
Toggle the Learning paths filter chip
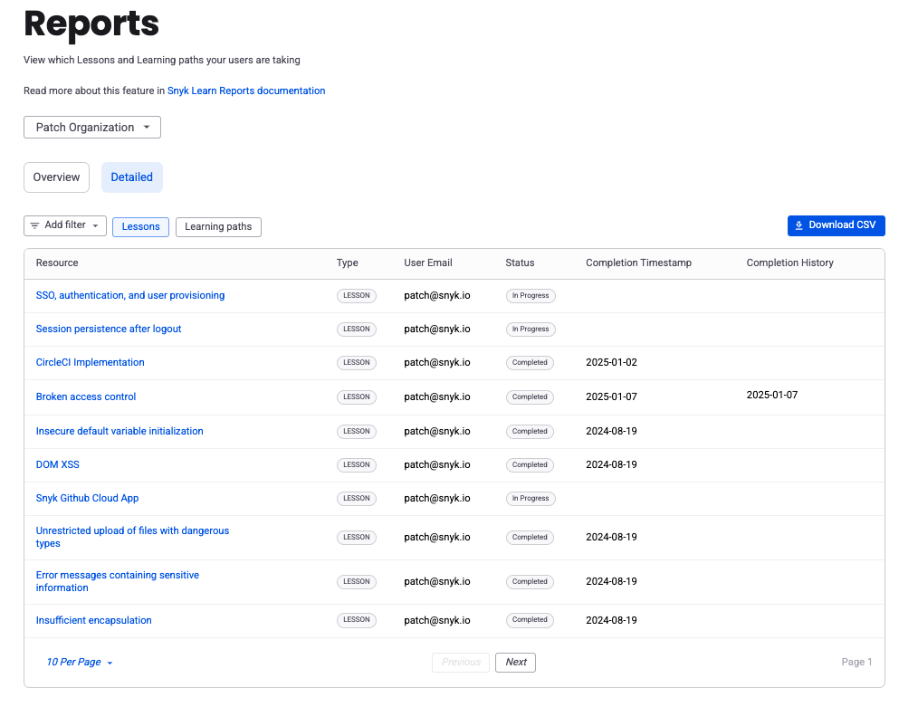pyautogui.click(x=218, y=226)
